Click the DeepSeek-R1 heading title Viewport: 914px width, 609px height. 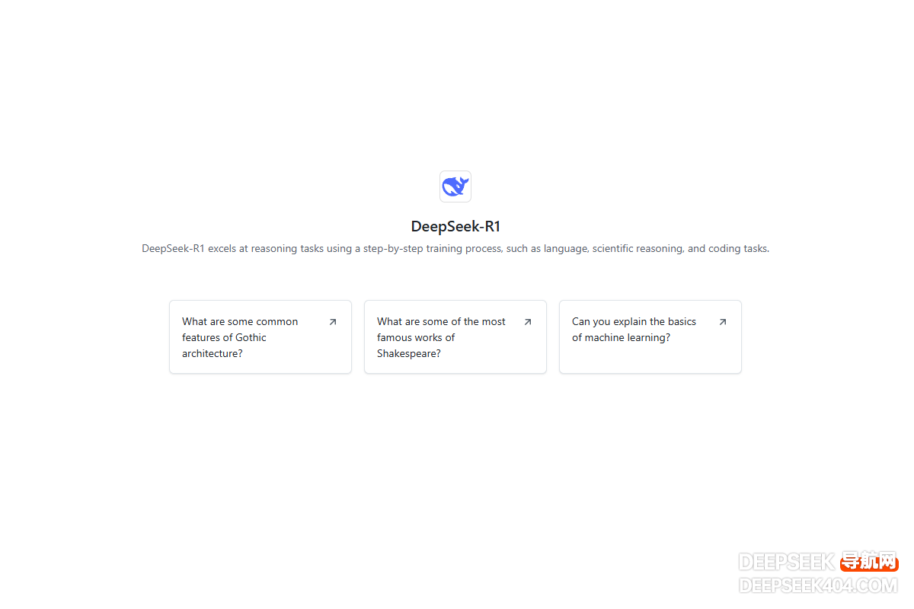[455, 226]
